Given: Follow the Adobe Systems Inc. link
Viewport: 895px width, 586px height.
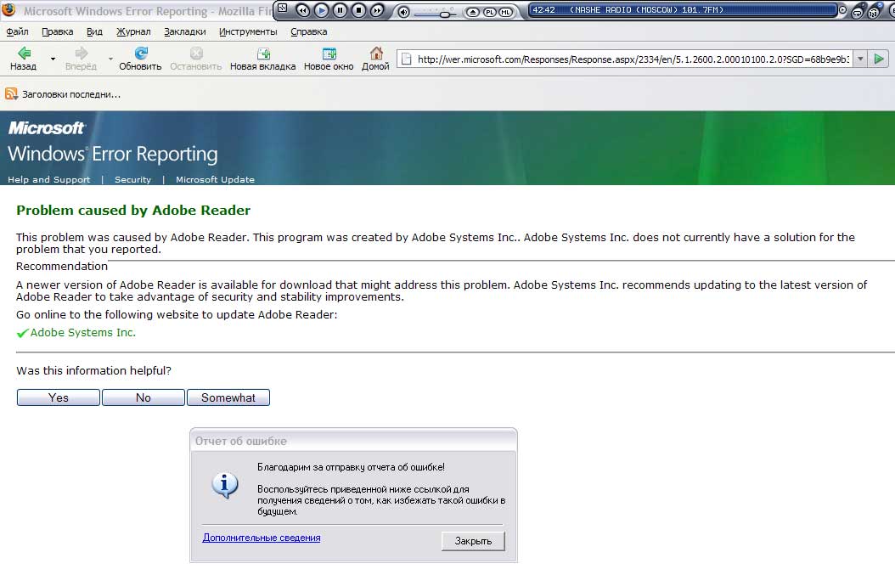Looking at the screenshot, I should tap(82, 332).
